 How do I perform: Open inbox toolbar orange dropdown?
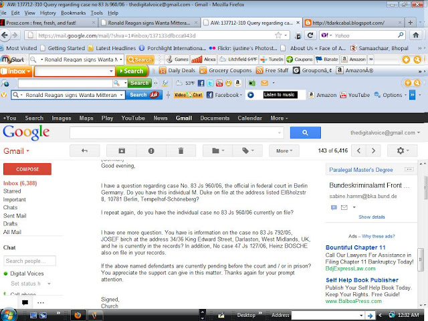click(16, 72)
